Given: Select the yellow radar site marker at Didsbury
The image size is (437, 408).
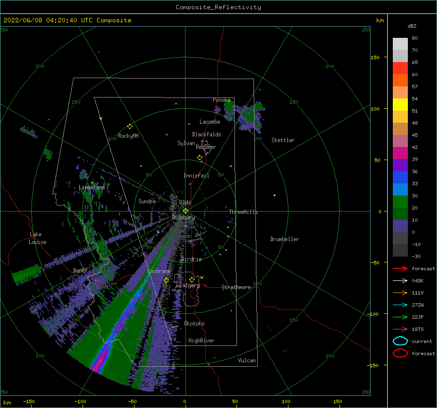Looking at the screenshot, I should pyautogui.click(x=185, y=211).
